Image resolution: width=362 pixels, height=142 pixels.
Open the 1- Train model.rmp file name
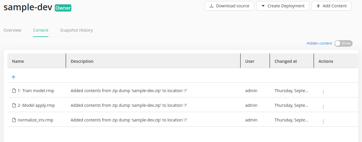coord(36,91)
